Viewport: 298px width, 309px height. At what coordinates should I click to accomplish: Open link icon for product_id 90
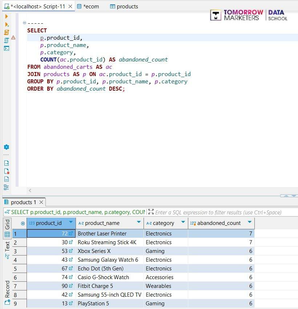click(x=71, y=286)
